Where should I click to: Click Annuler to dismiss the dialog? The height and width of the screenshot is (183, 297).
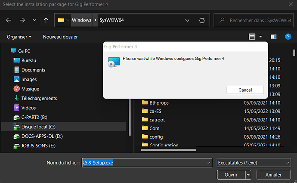click(x=273, y=175)
